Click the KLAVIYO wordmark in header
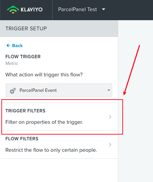This screenshot has height=182, width=153. [32, 9]
